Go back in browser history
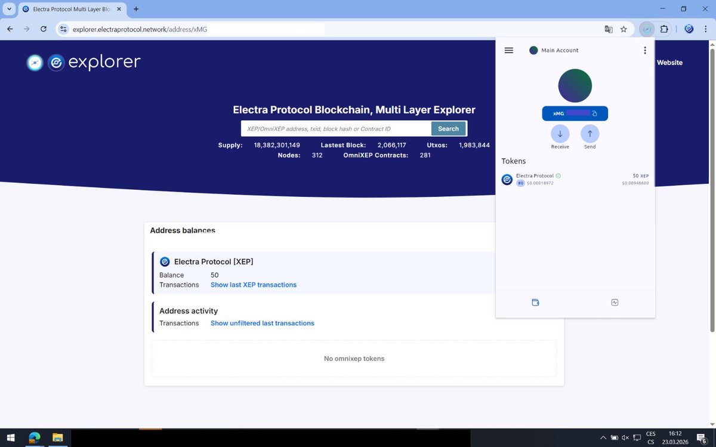Image resolution: width=716 pixels, height=447 pixels. 10,29
